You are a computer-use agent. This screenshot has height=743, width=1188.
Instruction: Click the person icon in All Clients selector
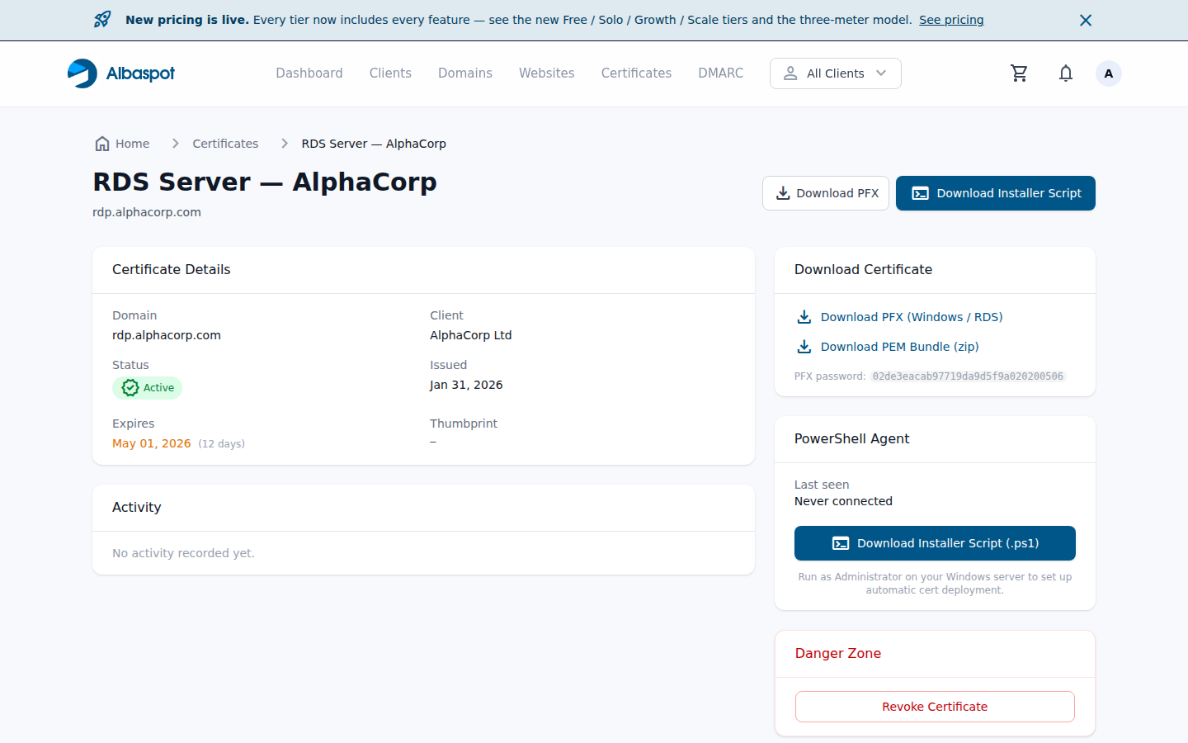click(790, 73)
